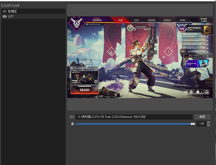Toggle visibility of the 色補正 filter

4,11
